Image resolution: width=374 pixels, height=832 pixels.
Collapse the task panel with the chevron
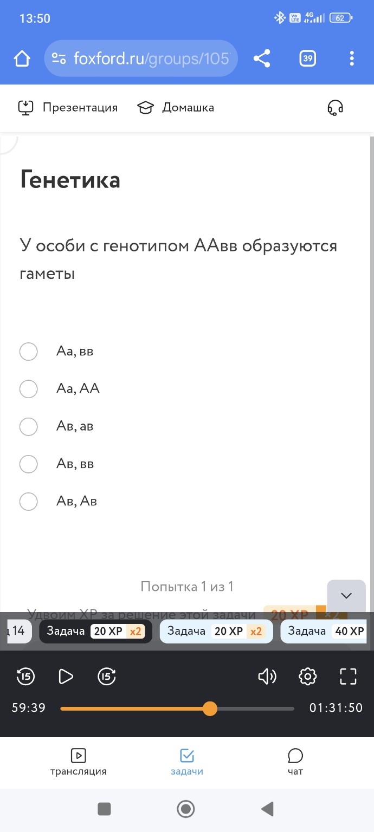point(346,595)
